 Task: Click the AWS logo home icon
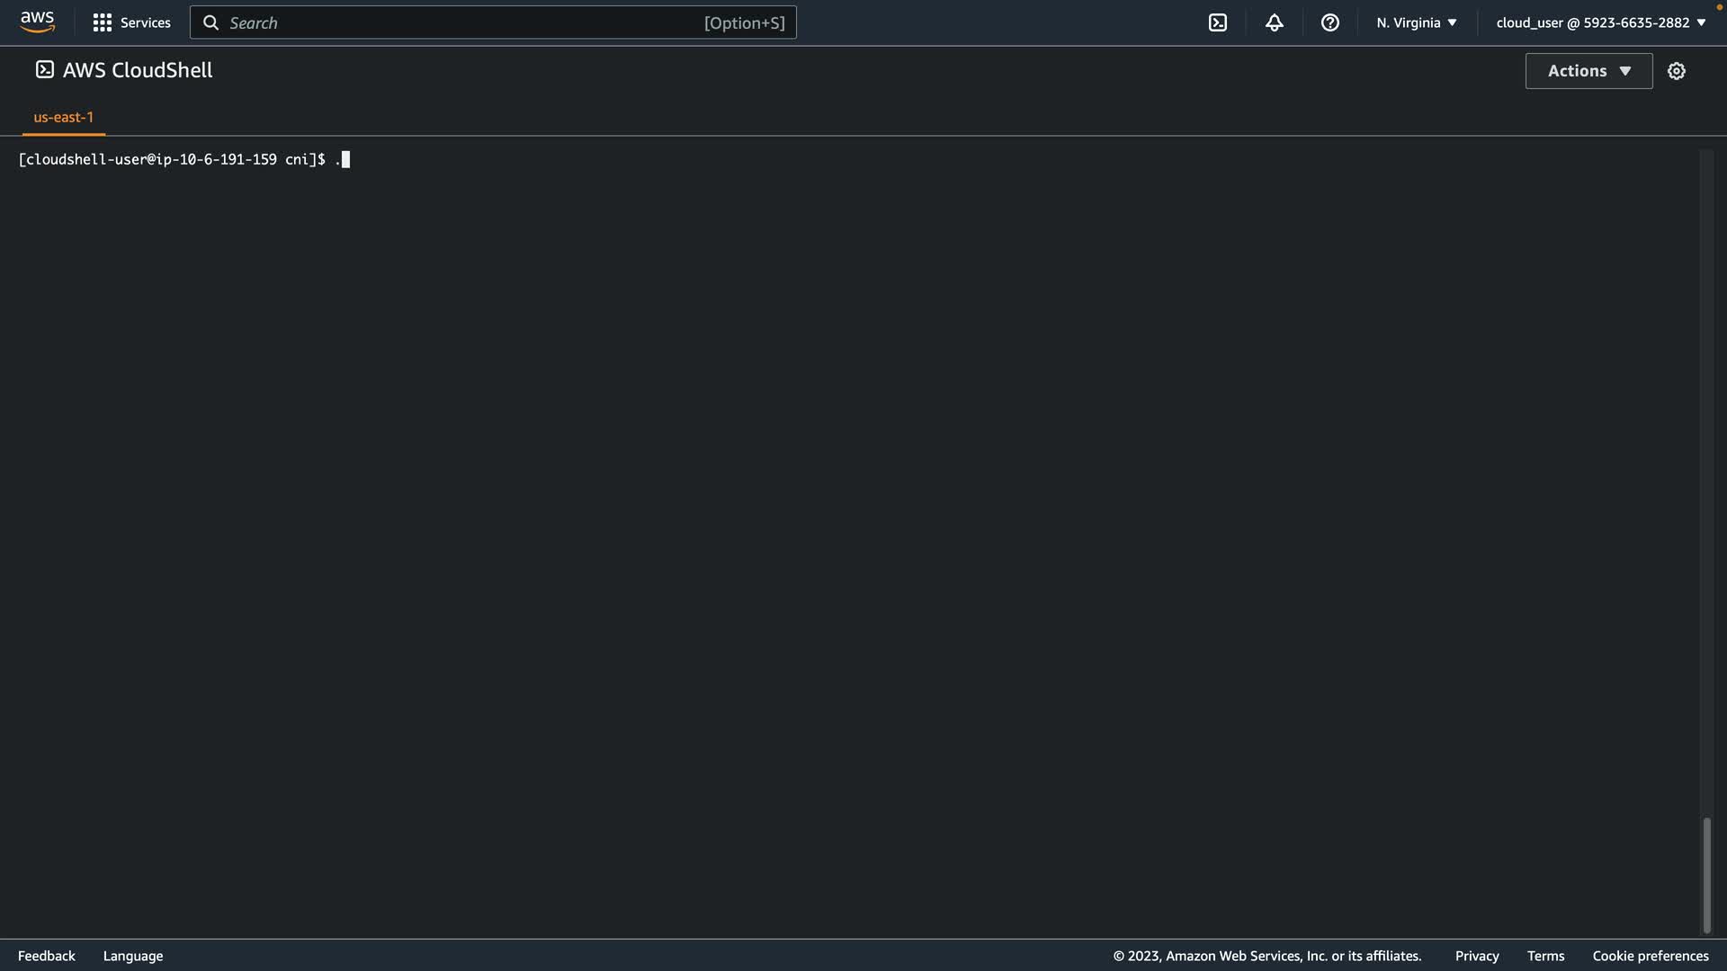point(37,22)
